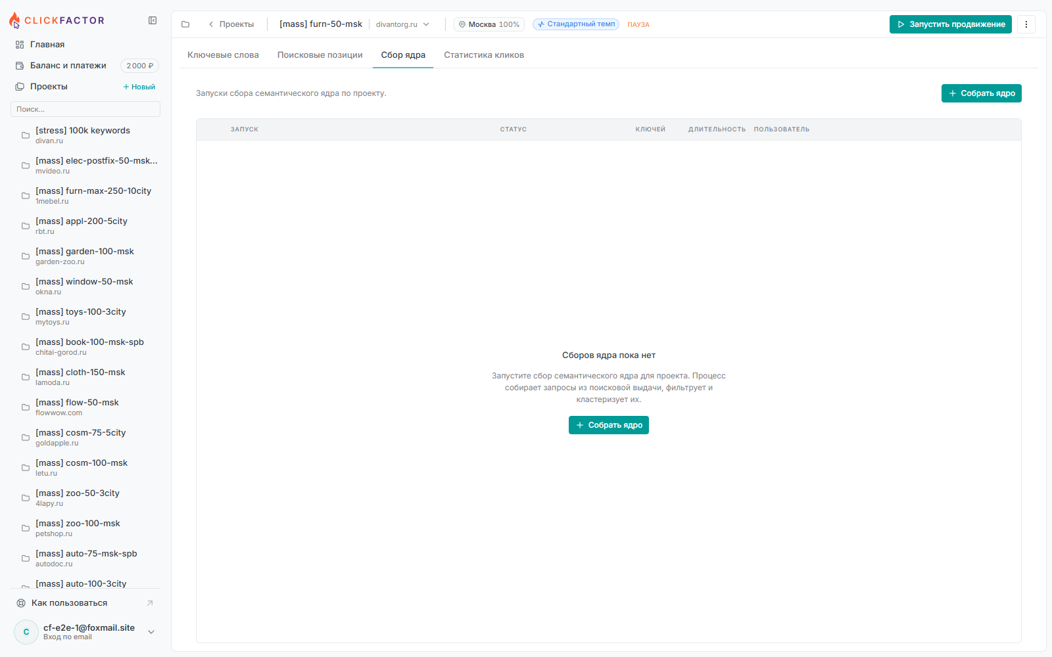
Task: Click the ClickFactor flame logo
Action: coord(14,20)
